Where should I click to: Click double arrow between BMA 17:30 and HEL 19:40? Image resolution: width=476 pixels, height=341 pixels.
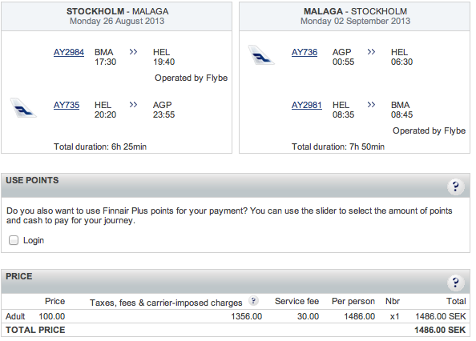(x=133, y=52)
